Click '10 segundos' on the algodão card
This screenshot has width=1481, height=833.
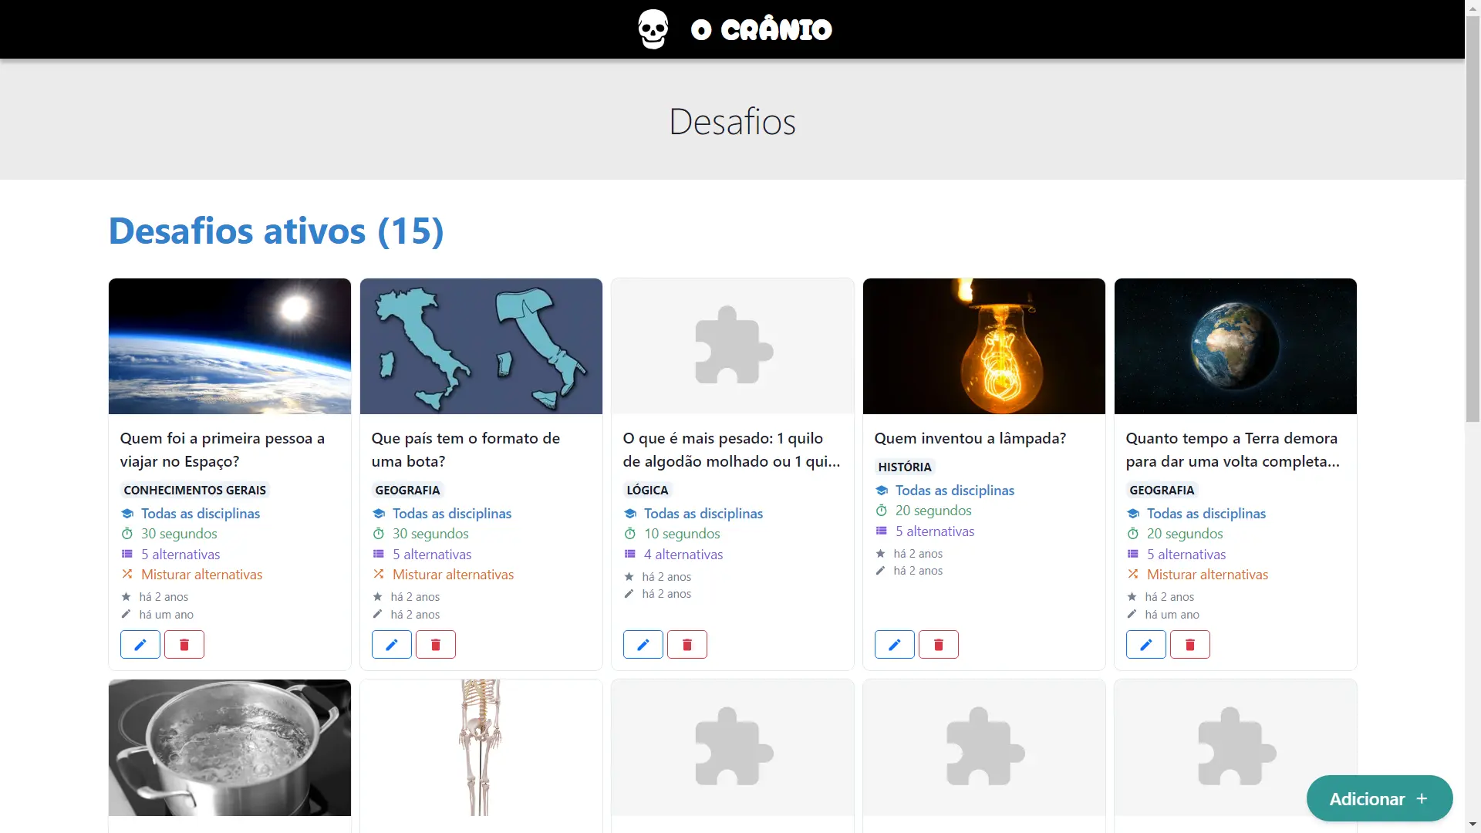coord(682,534)
